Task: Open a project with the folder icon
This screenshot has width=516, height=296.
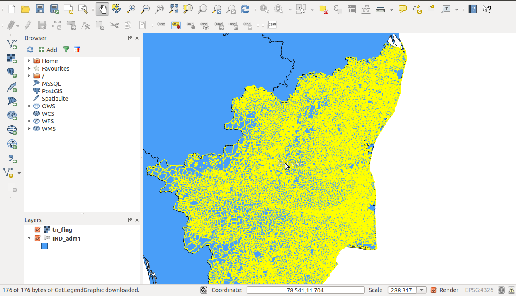Action: tap(25, 9)
